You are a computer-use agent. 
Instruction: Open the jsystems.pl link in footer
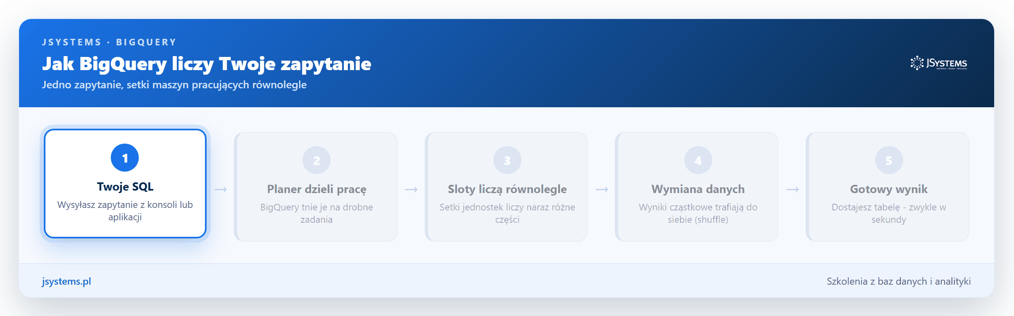pyautogui.click(x=67, y=281)
